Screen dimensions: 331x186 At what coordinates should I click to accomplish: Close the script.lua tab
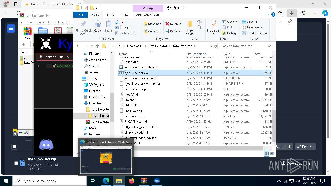pyautogui.click(x=68, y=57)
